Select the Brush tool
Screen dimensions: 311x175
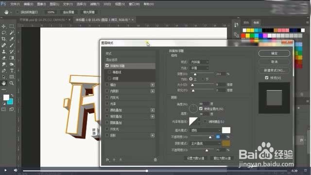pyautogui.click(x=12, y=45)
